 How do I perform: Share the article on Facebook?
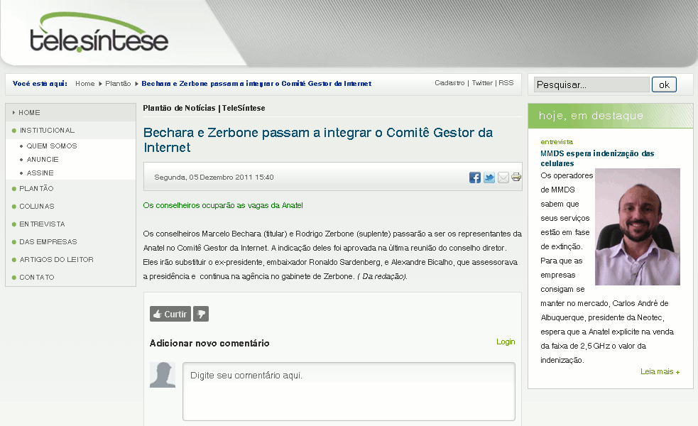pyautogui.click(x=474, y=177)
